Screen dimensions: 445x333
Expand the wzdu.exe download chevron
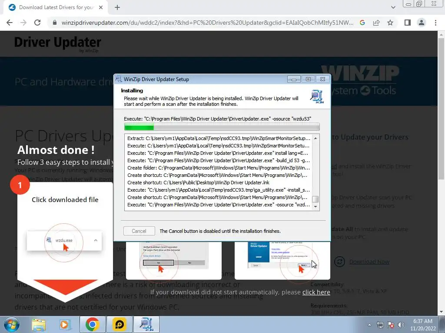tap(96, 240)
